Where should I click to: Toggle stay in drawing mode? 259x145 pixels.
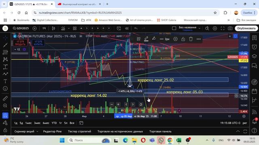click(x=5, y=123)
